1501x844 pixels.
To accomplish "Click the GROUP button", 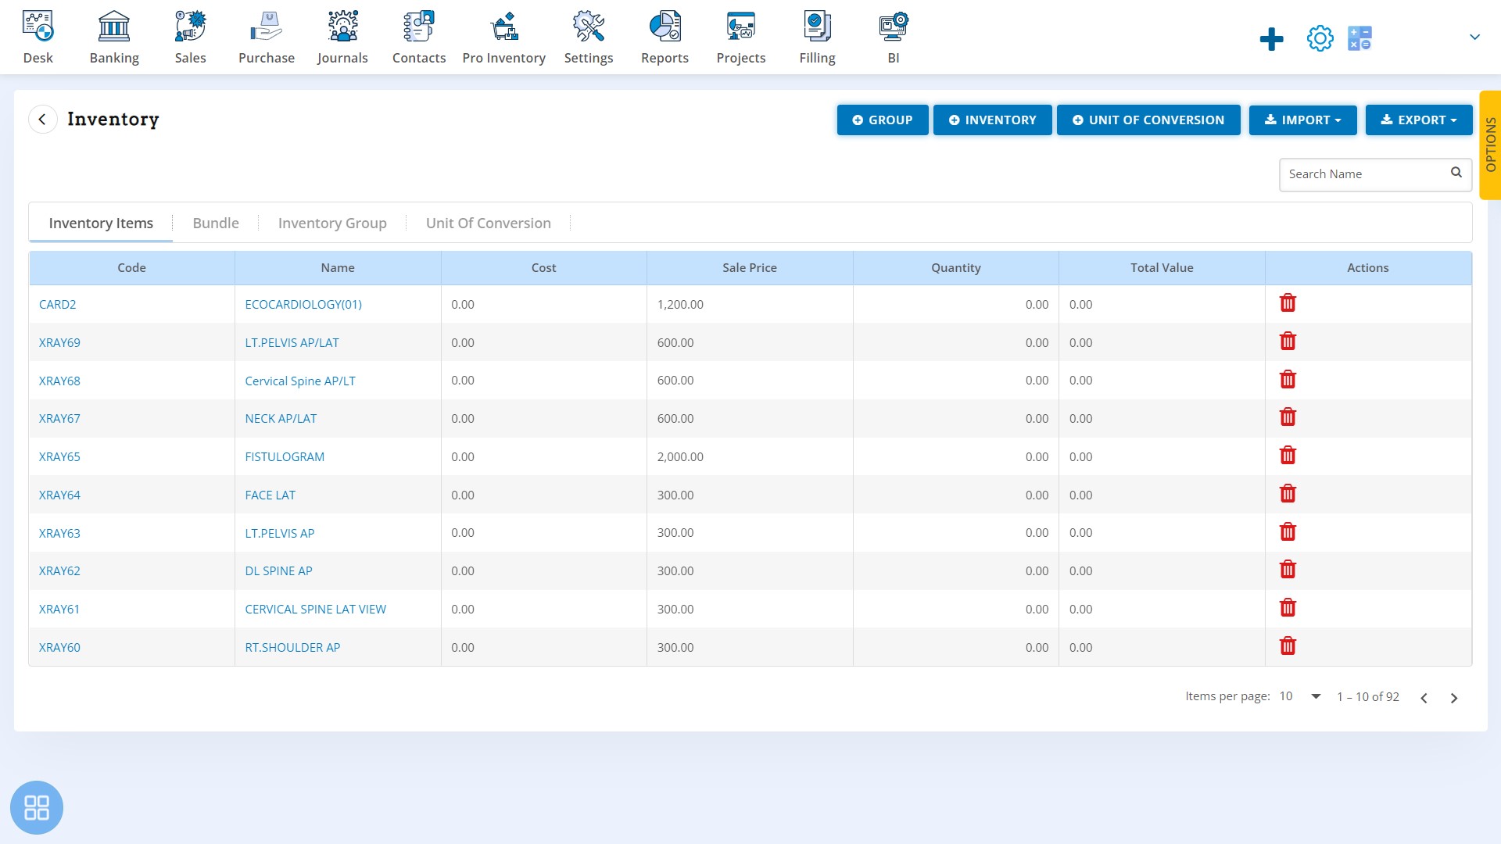I will tap(881, 120).
